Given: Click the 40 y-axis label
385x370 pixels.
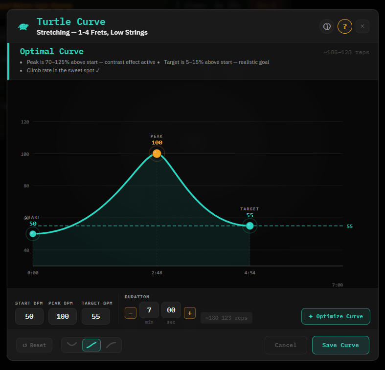Looking at the screenshot, I should pyautogui.click(x=26, y=250).
